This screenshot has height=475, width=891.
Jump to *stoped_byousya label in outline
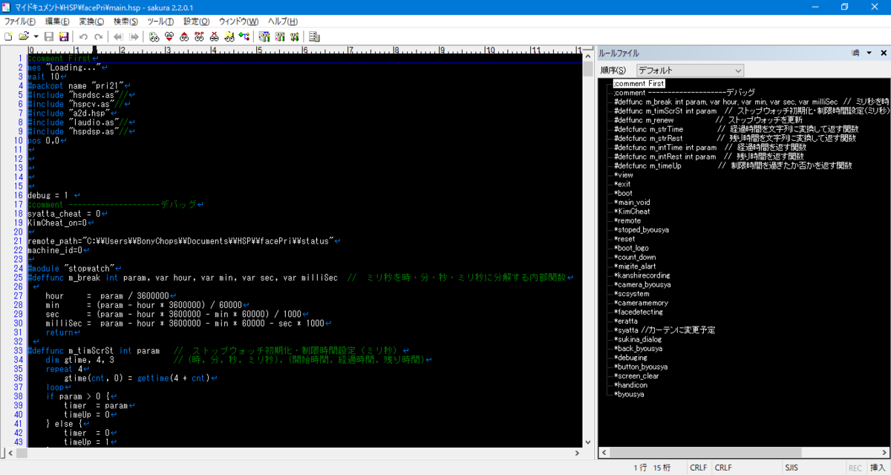pyautogui.click(x=642, y=229)
